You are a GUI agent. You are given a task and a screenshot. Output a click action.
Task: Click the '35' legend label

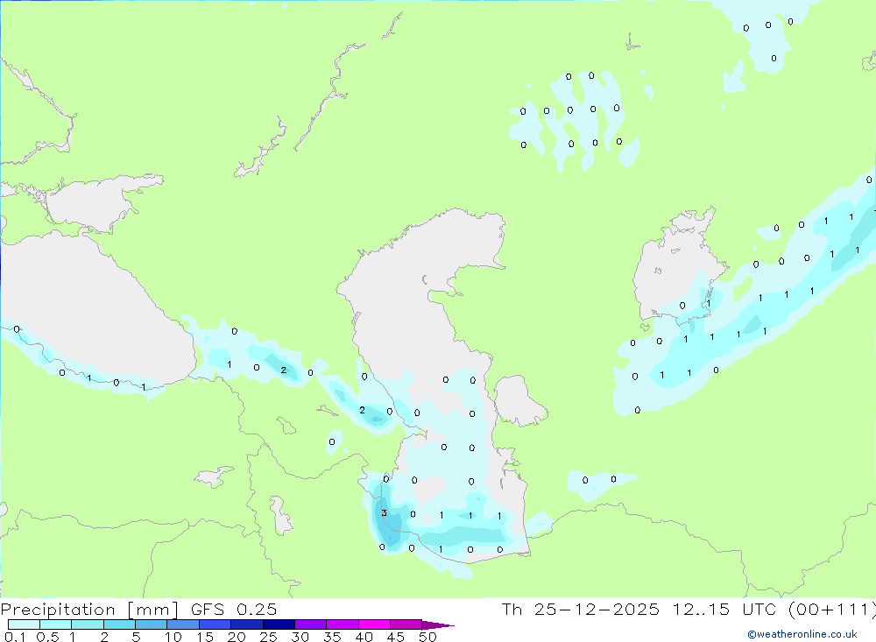coord(332,637)
